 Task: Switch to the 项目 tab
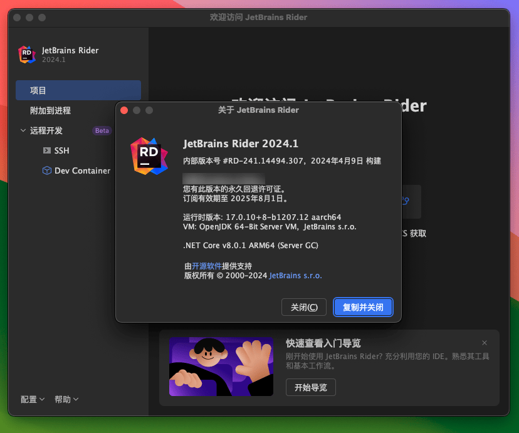78,90
